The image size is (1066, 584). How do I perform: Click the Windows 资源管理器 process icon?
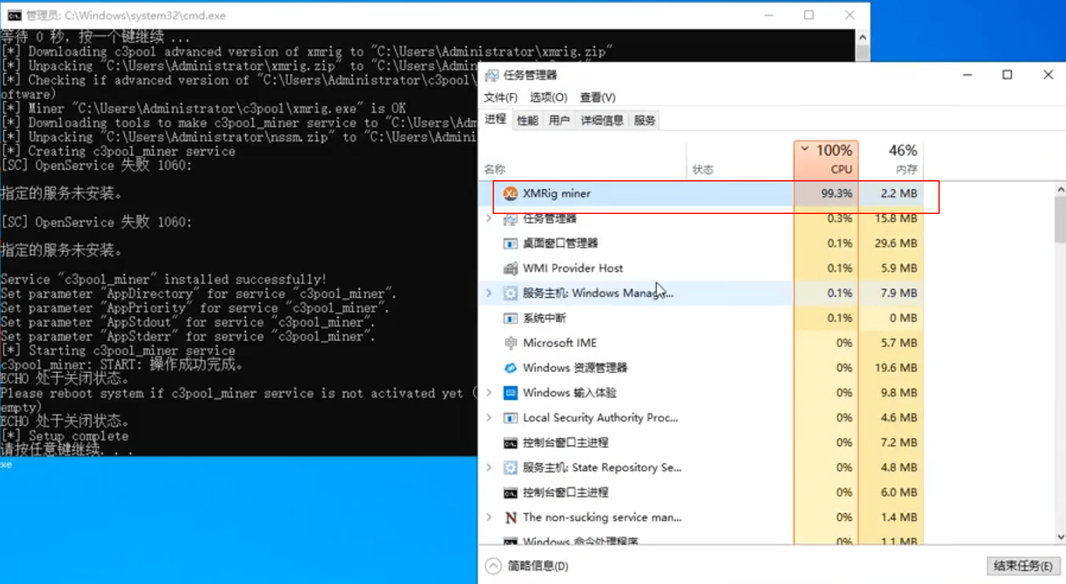(510, 368)
